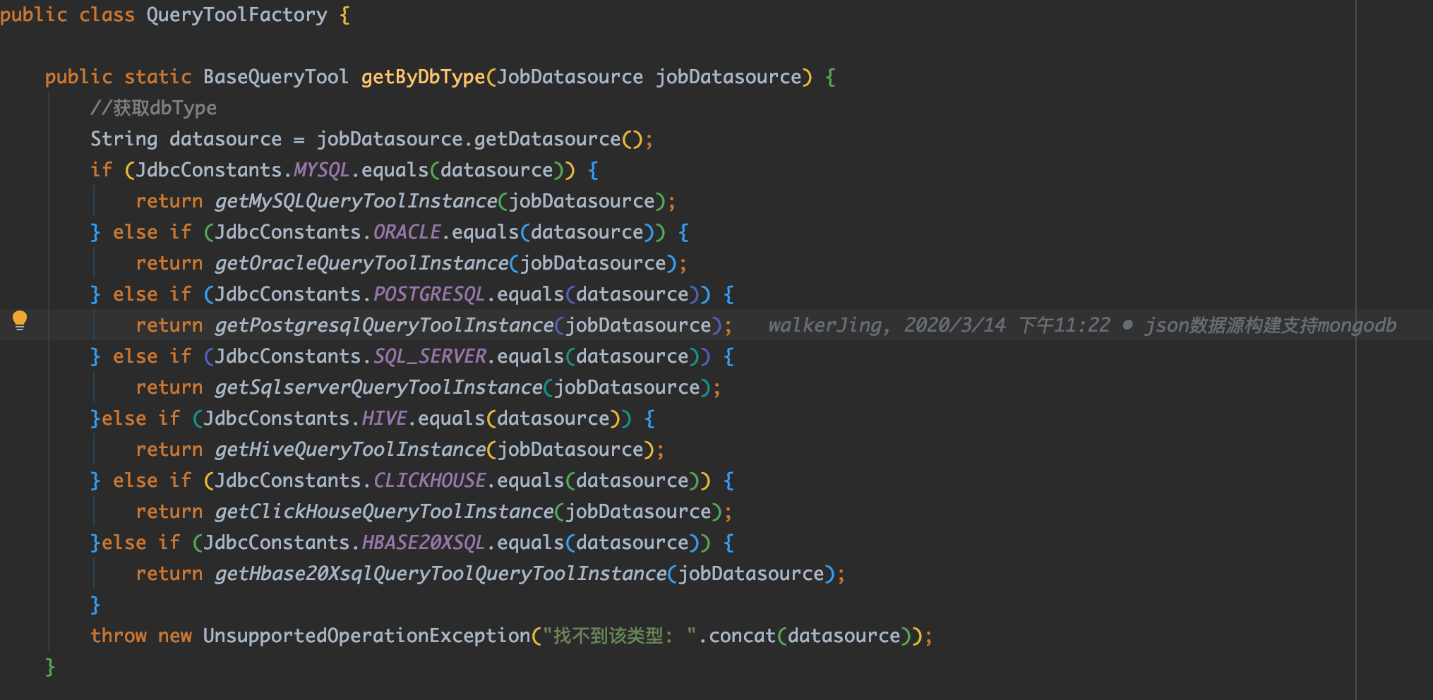1433x700 pixels.
Task: Click the getClickHouseQueryToolInstance call
Action: 383,511
